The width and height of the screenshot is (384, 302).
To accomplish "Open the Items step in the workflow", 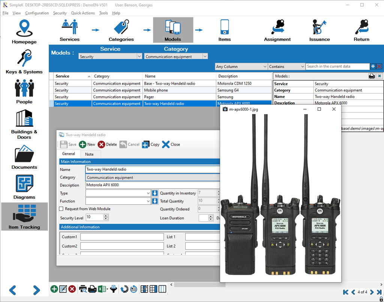I will tap(225, 28).
